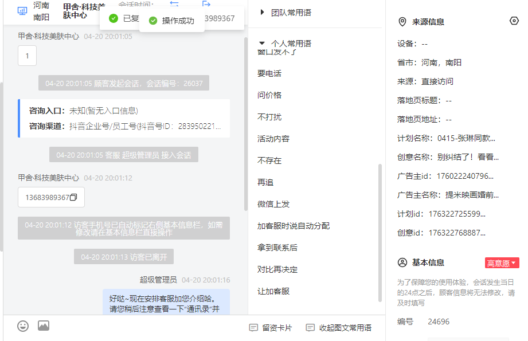Click the location pin icon beside 来源信息
The width and height of the screenshot is (528, 341).
402,22
